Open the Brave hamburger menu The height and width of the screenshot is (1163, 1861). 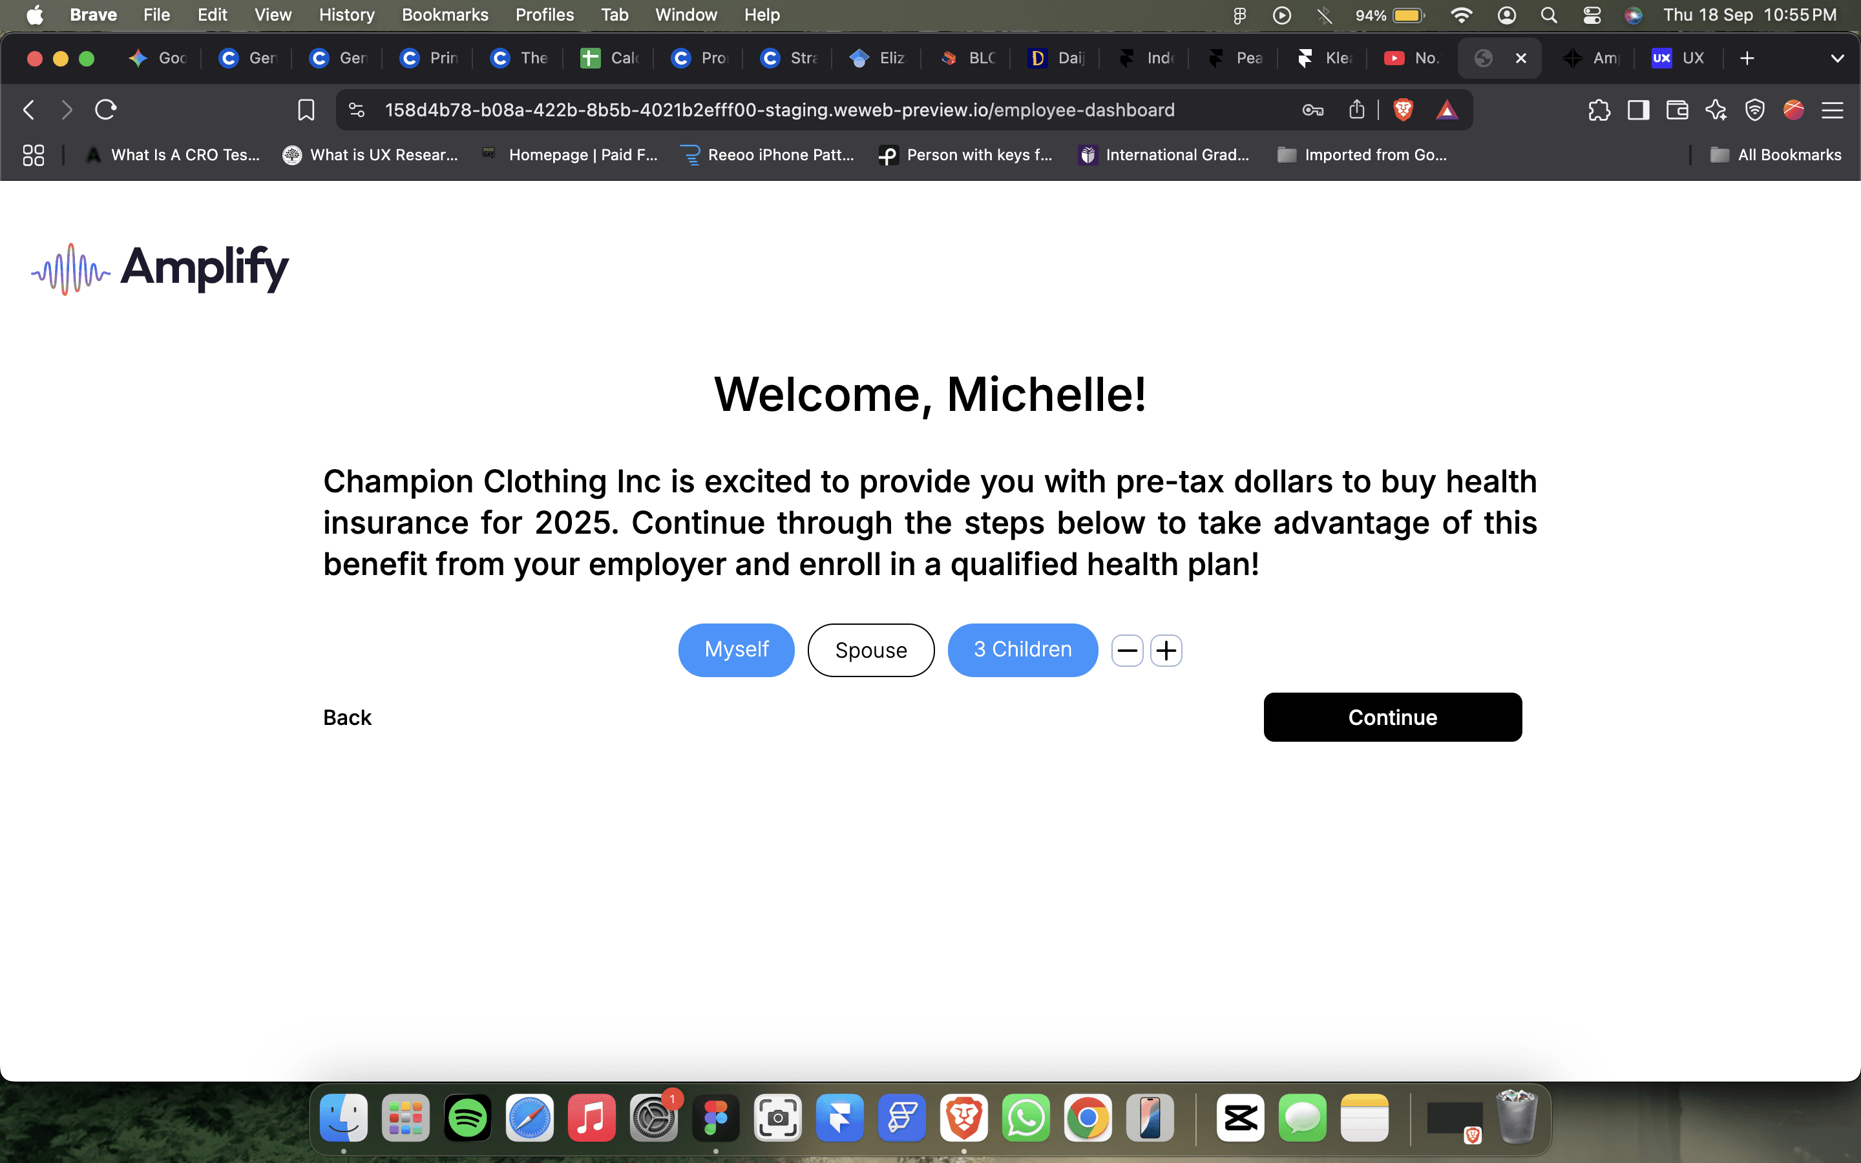[1833, 110]
